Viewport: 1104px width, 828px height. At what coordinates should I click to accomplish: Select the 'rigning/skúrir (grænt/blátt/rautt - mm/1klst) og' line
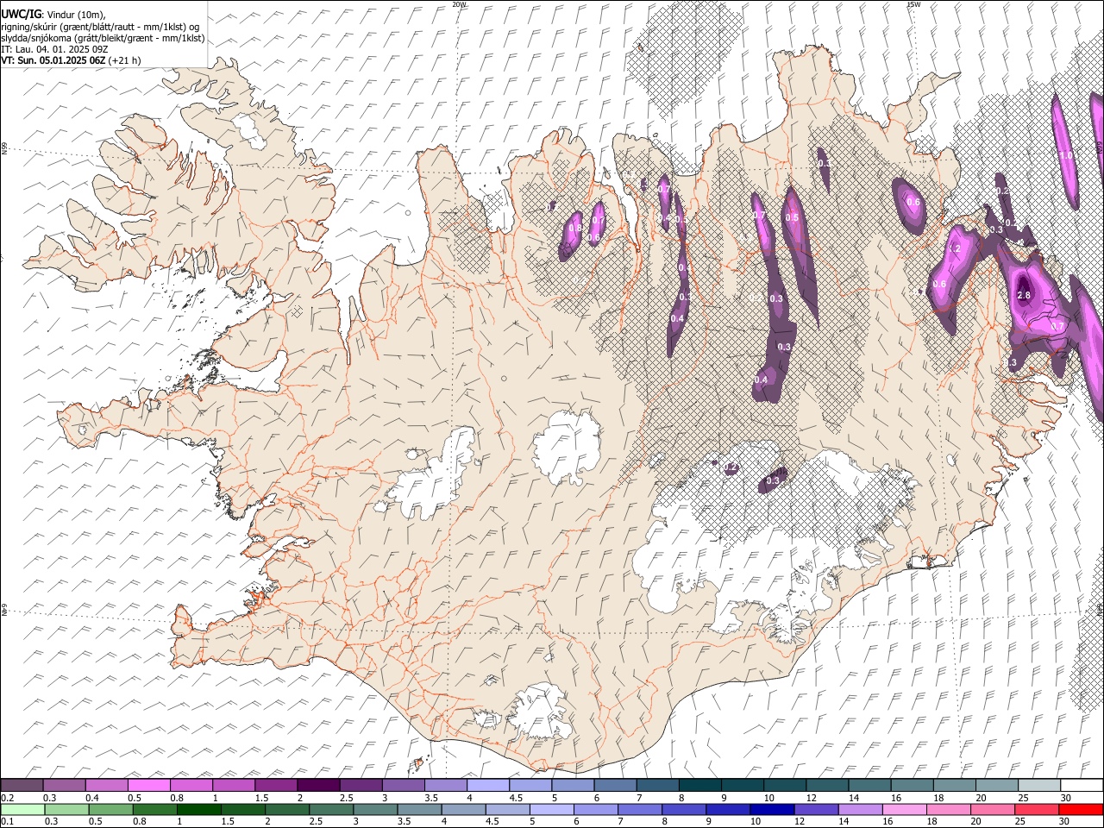coord(100,27)
